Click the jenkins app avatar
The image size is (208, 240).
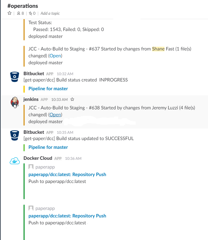(14, 102)
